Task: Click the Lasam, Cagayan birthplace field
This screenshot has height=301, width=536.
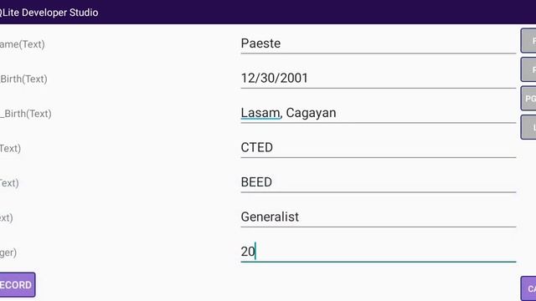Action: (378, 113)
